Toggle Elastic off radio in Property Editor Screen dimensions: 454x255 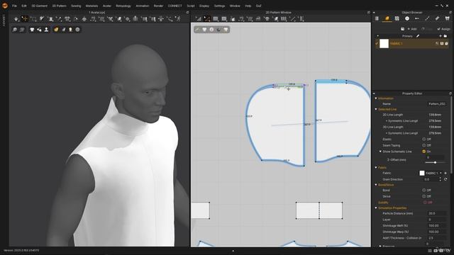(x=424, y=139)
